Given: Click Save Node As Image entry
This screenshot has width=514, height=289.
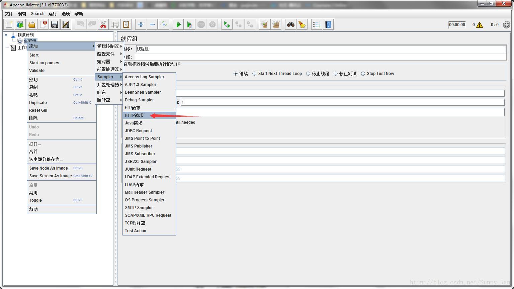Looking at the screenshot, I should pos(62,168).
